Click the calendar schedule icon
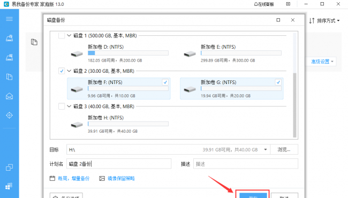 [x=52, y=178]
